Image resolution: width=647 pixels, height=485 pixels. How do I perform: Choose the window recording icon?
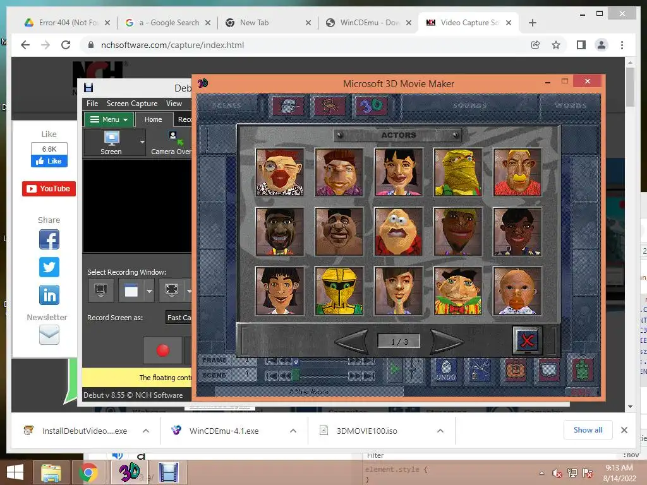tap(131, 290)
